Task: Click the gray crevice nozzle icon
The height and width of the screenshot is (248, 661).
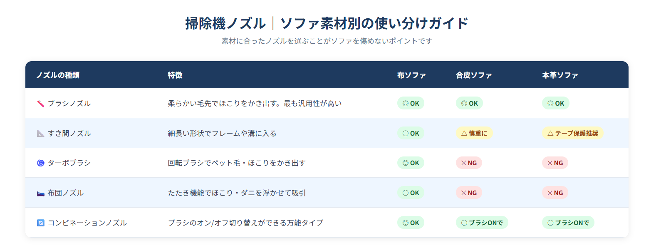Action: pos(40,134)
